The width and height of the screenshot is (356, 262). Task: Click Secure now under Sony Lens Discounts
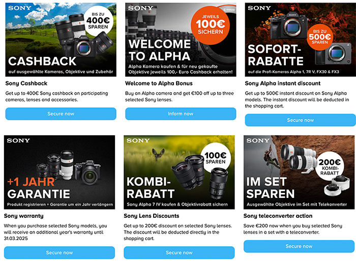click(x=179, y=253)
